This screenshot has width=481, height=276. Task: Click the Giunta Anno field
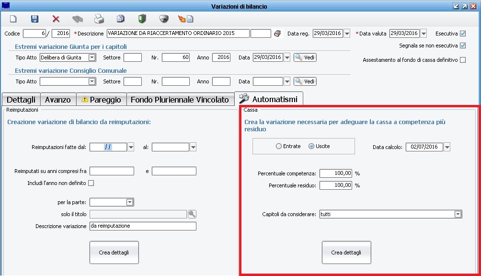click(221, 57)
